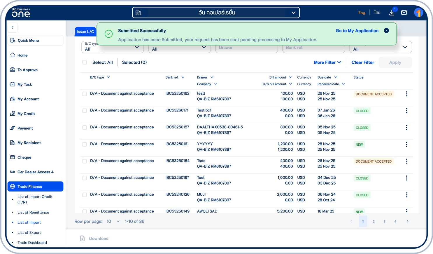433x254 pixels.
Task: Tick the Select All checkbox
Action: 85,62
